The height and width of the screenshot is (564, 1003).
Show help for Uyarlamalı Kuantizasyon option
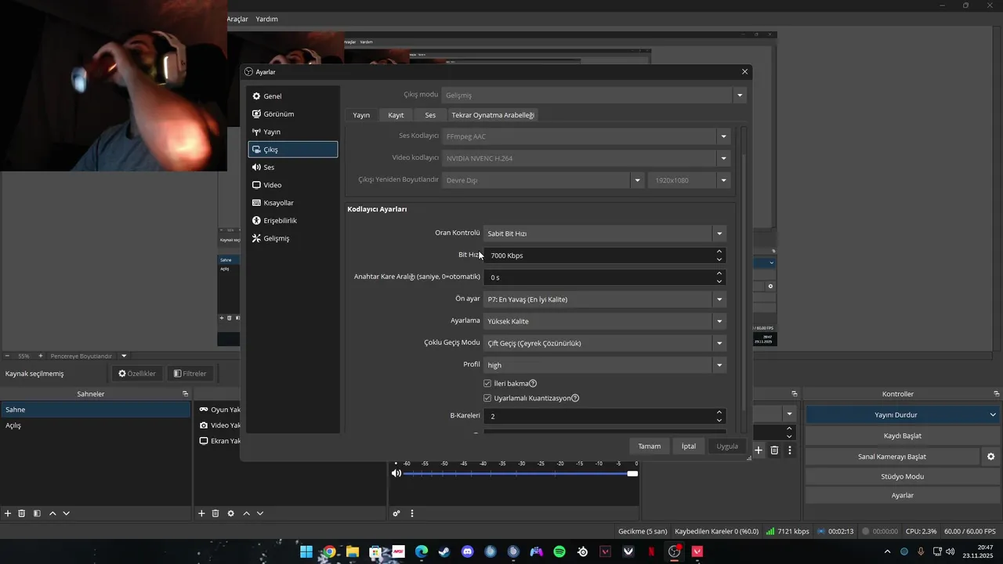pyautogui.click(x=575, y=398)
